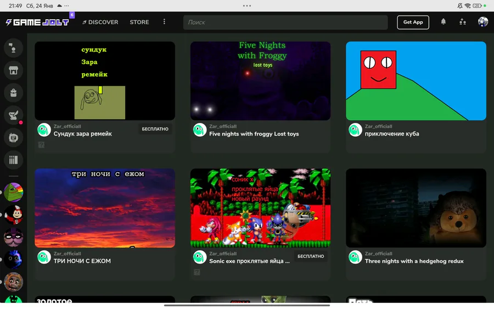Click 'Five nights with froggy Lost toys' title

point(254,134)
